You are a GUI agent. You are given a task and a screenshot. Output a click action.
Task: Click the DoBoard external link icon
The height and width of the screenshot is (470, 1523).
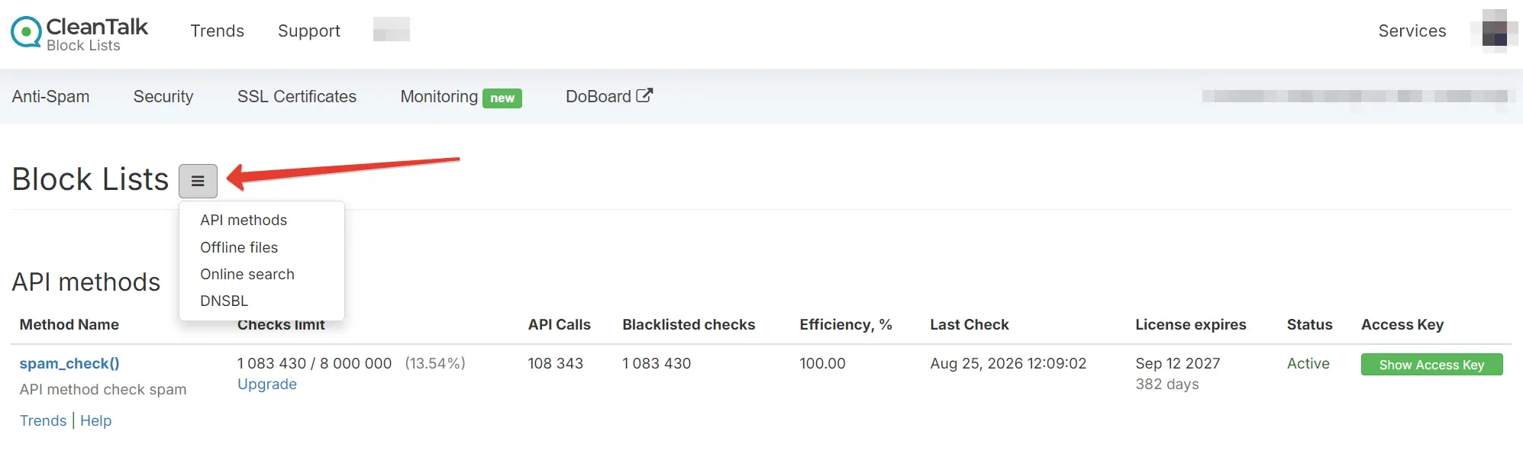[x=644, y=96]
